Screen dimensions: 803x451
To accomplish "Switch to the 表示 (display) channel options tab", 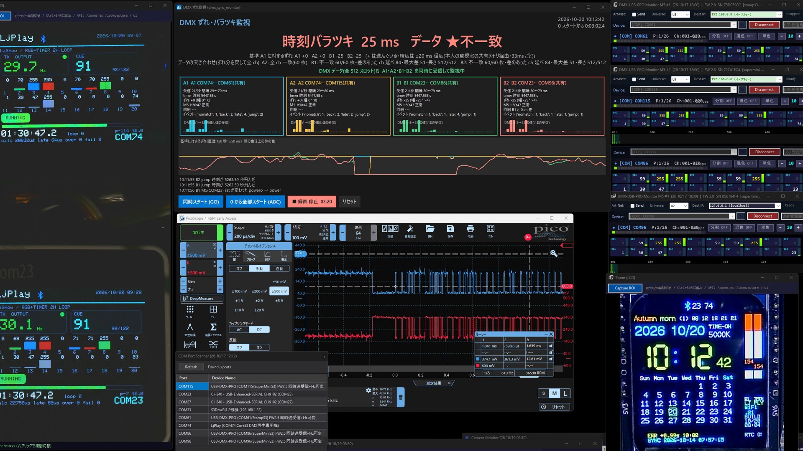I will click(284, 256).
